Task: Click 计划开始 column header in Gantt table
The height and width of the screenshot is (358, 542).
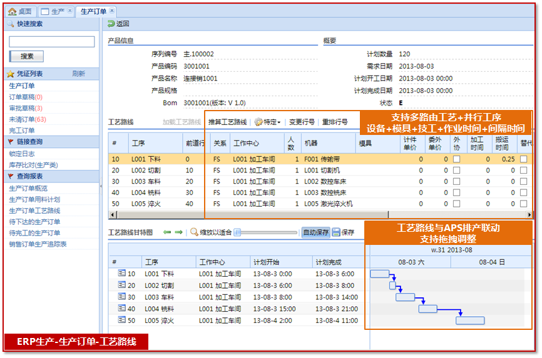Action: pos(282,262)
